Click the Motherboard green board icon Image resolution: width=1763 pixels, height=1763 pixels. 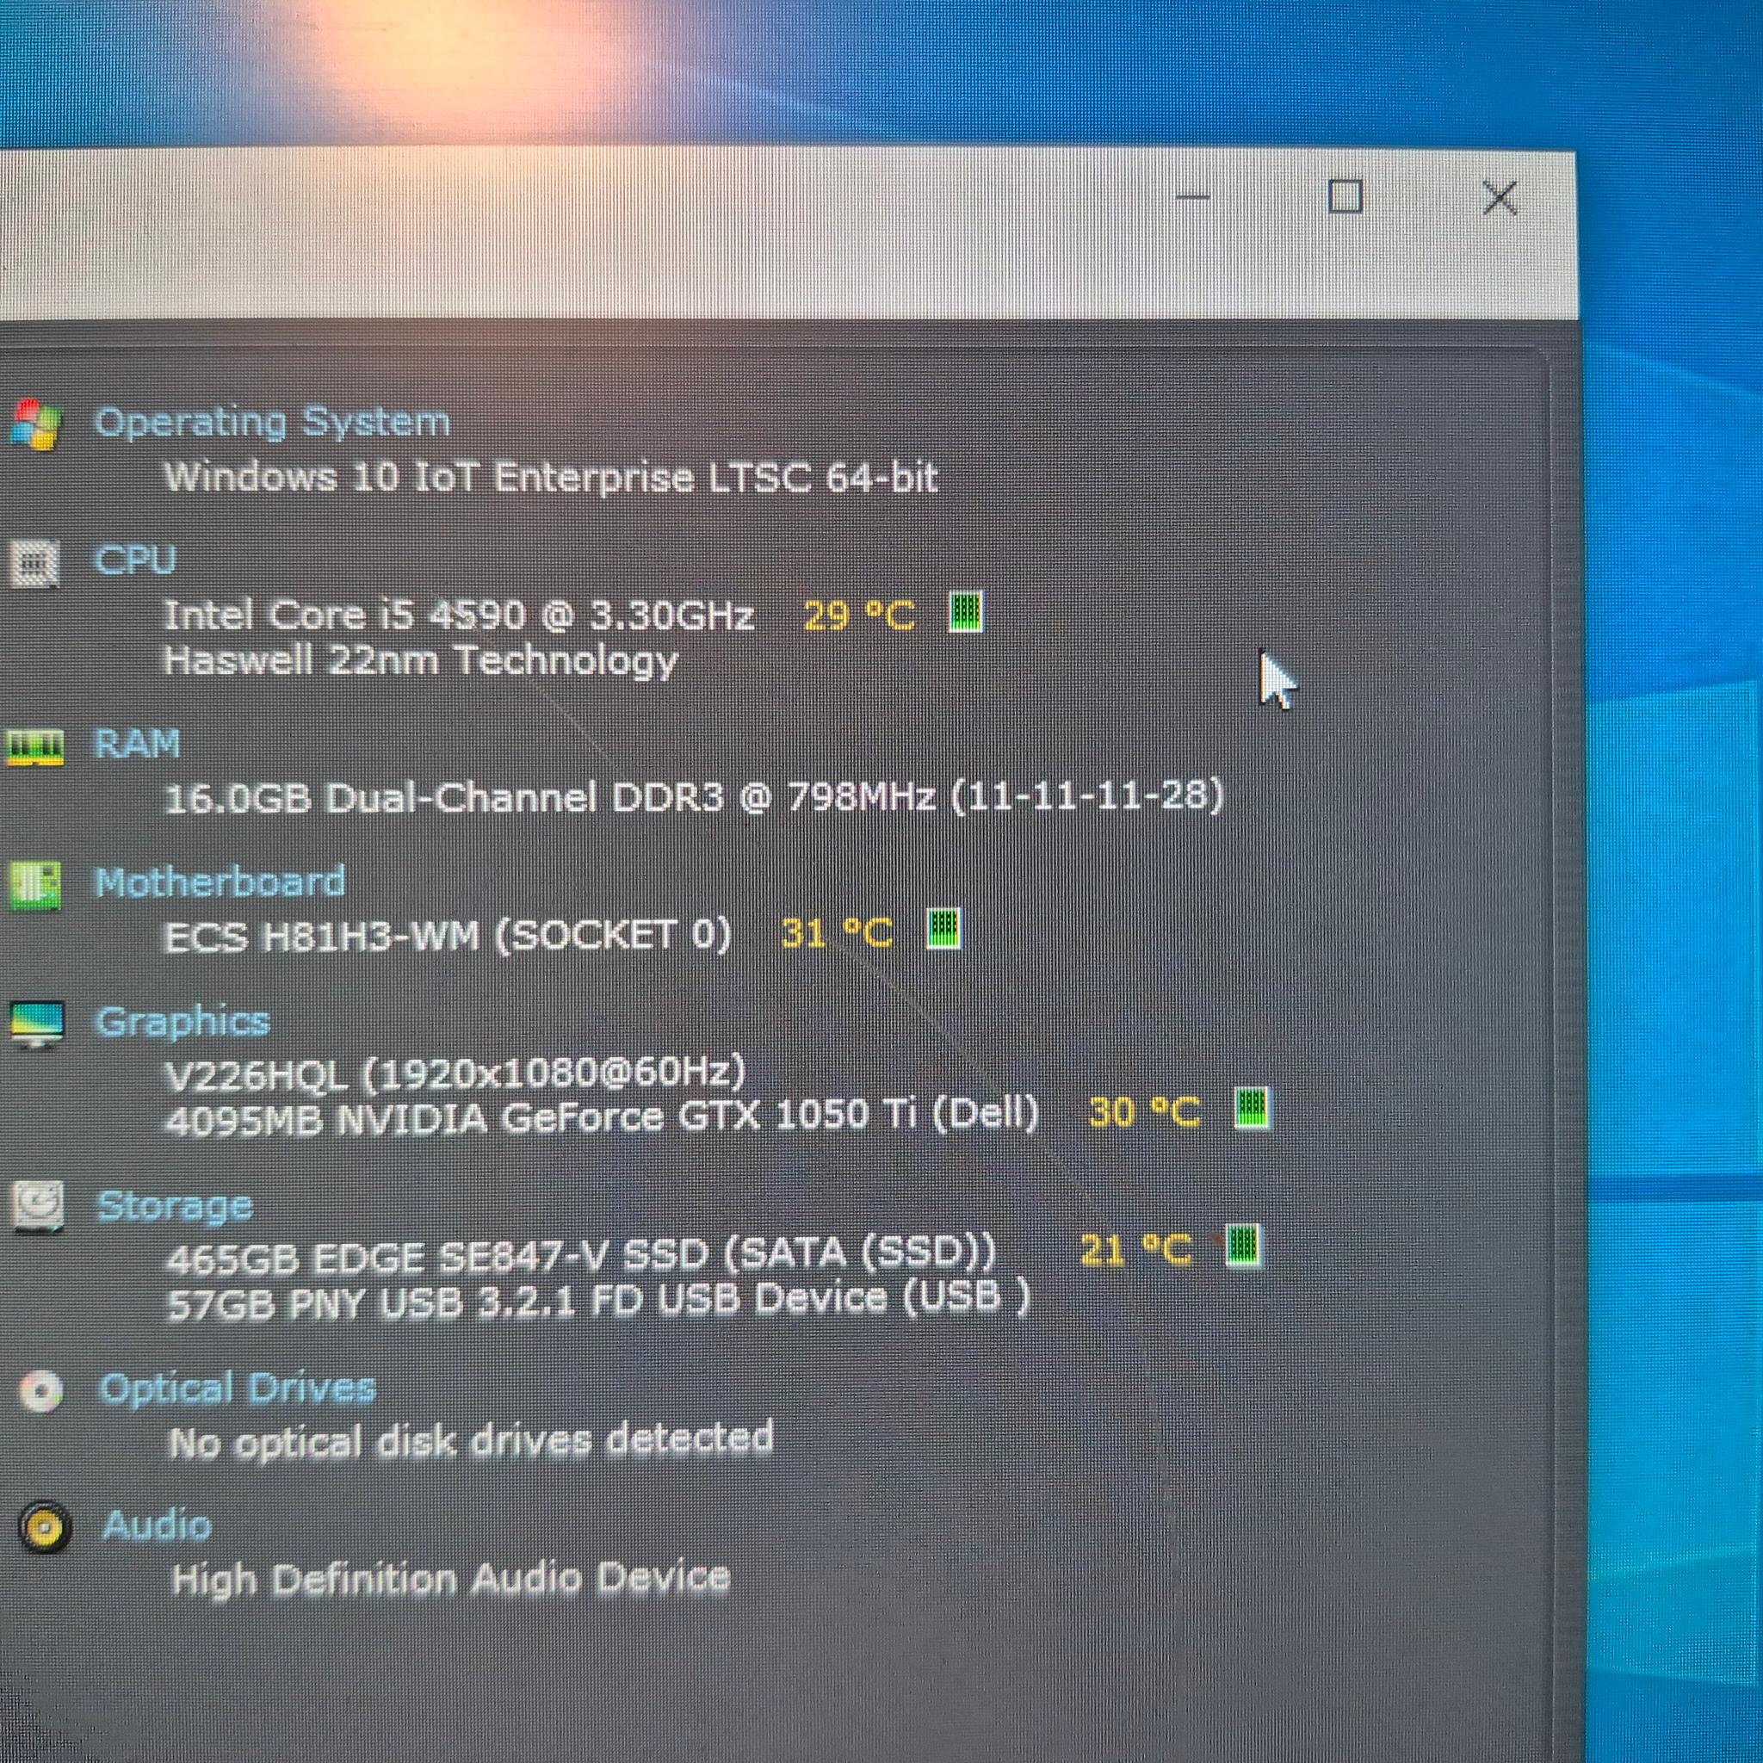tap(34, 885)
